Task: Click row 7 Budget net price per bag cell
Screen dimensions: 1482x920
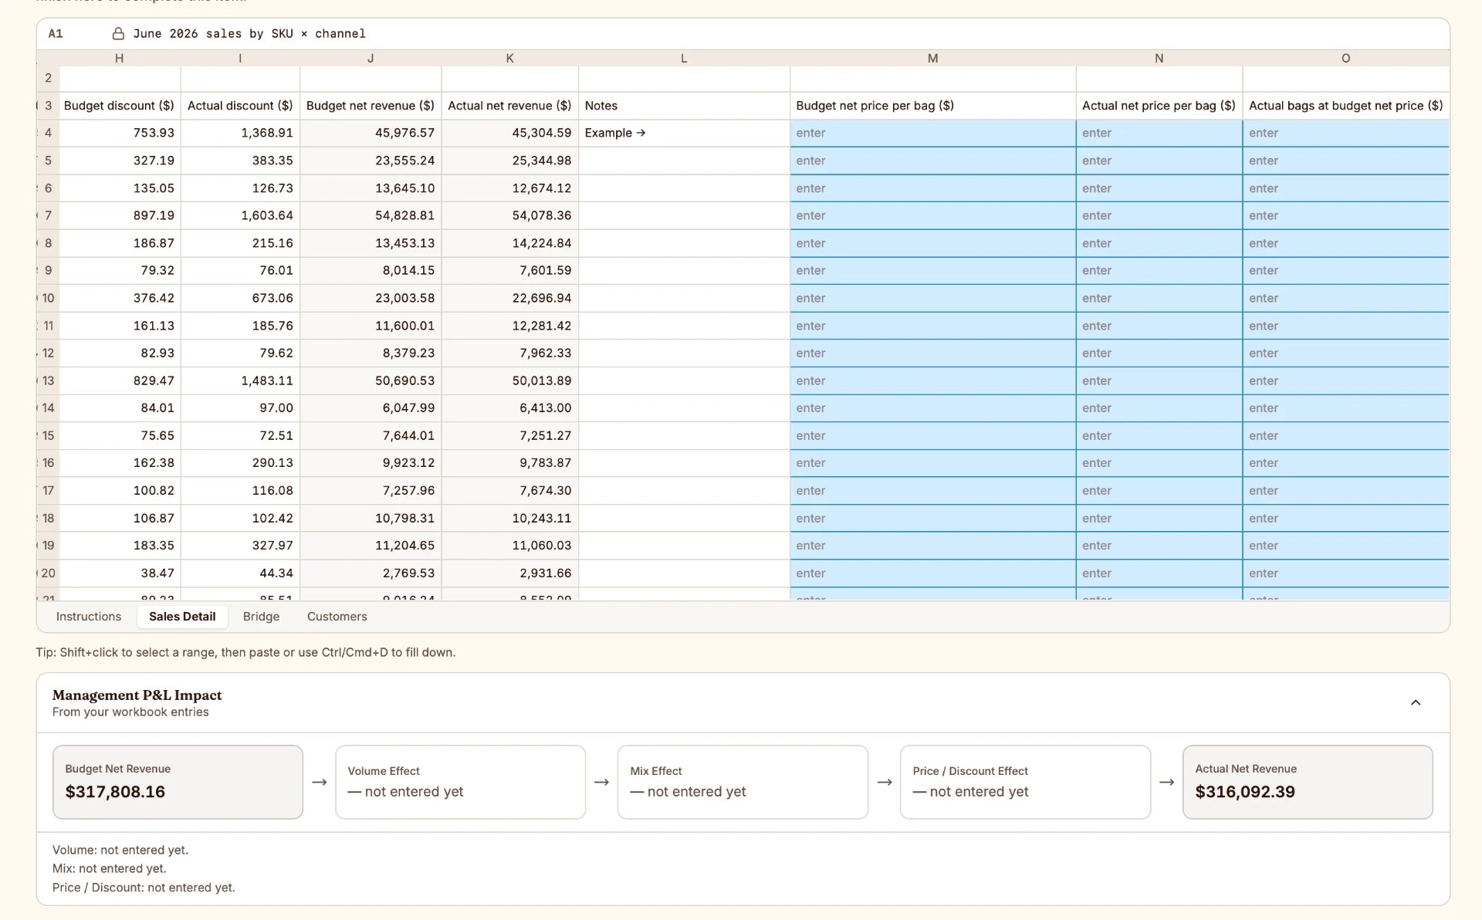Action: (932, 215)
